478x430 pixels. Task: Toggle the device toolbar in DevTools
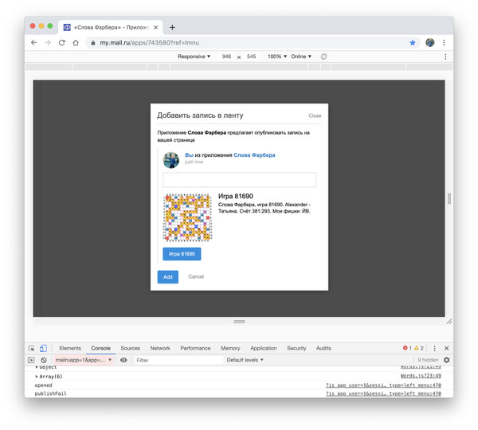click(43, 348)
